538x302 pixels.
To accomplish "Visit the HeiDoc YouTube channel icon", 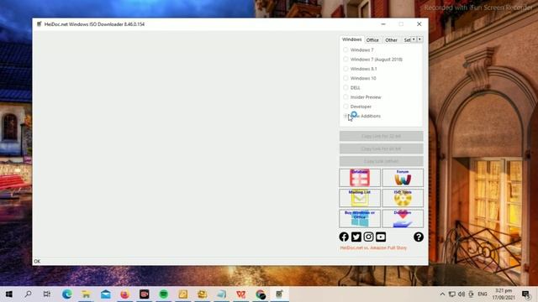I will (381, 237).
